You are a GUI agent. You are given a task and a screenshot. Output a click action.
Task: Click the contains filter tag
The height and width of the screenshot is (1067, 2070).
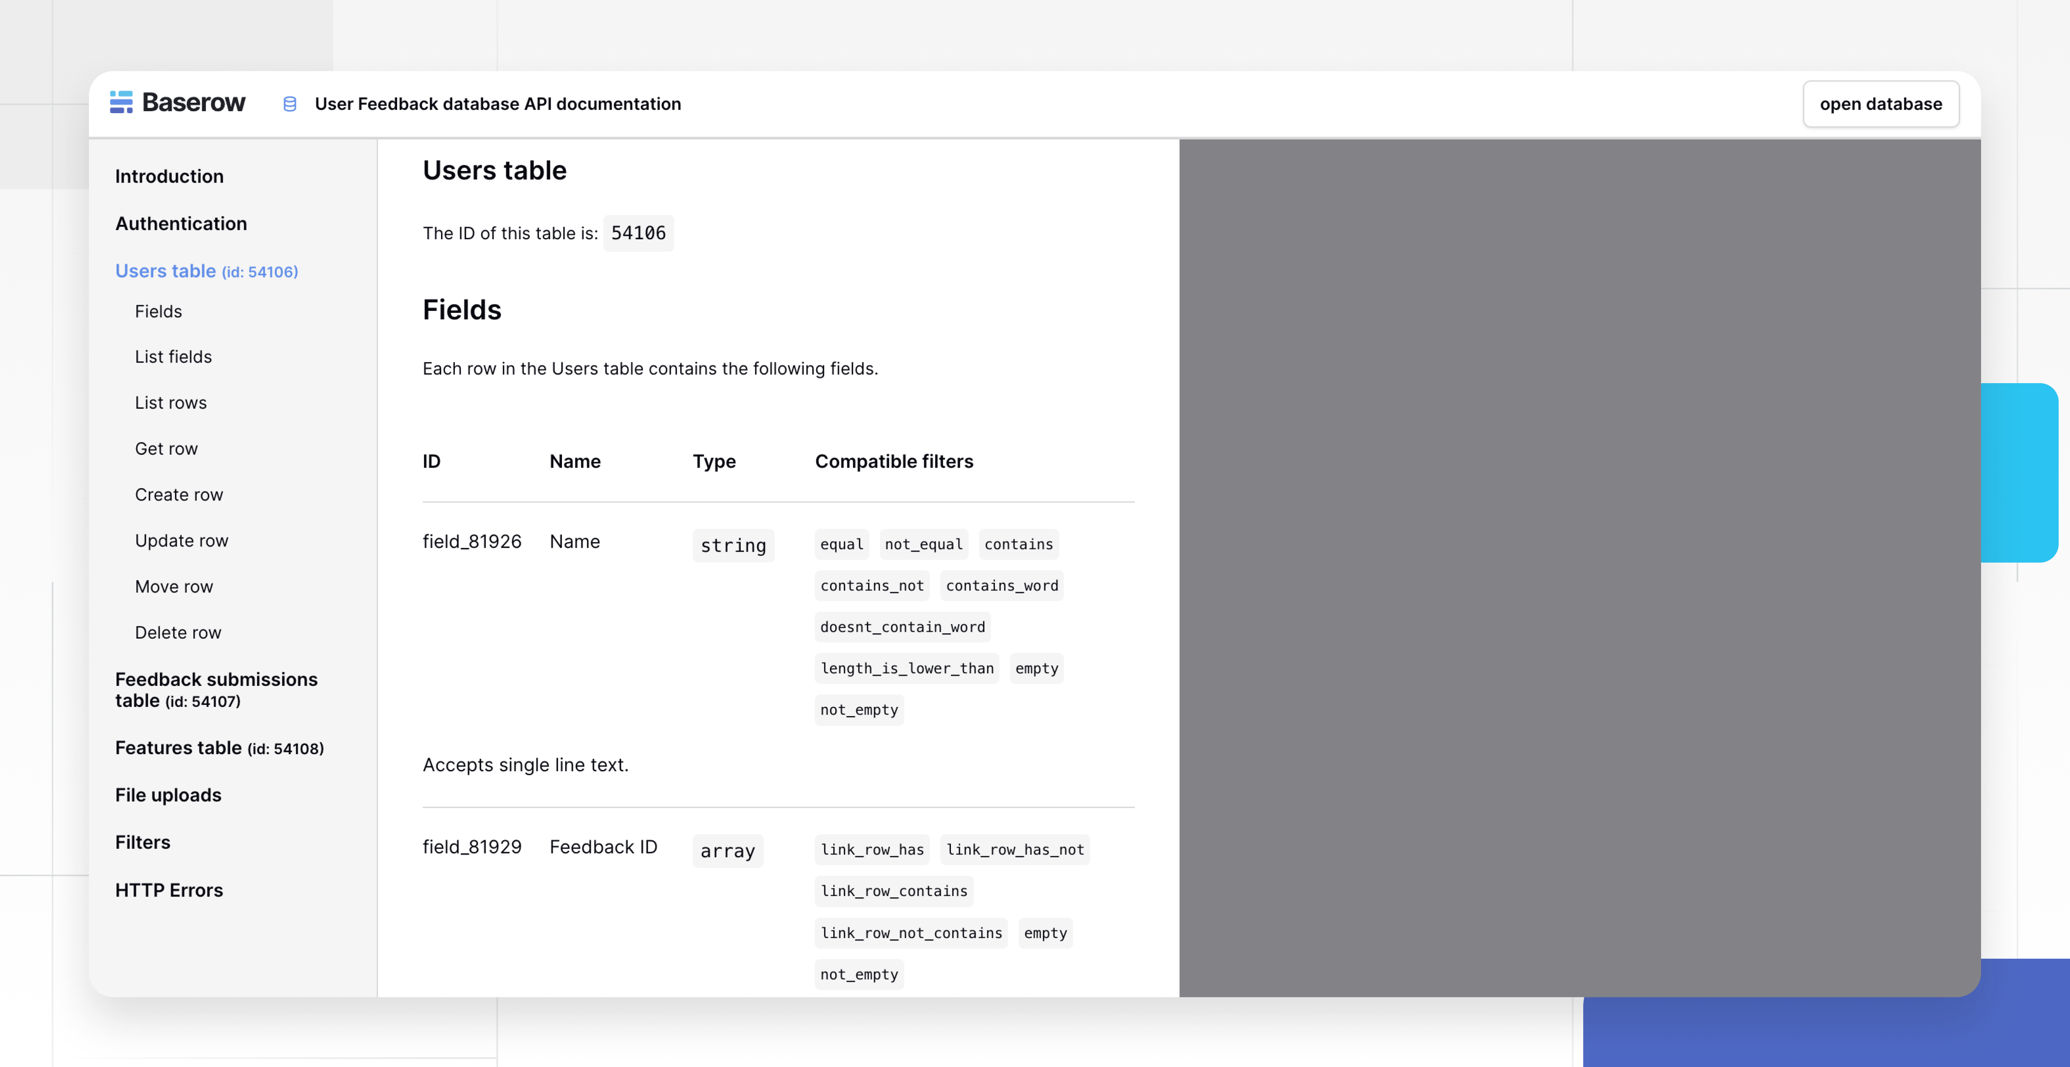click(1018, 544)
